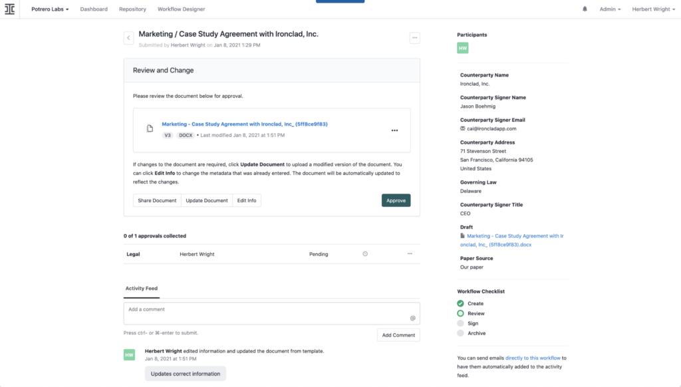Click the Approve button
The image size is (681, 387).
(396, 200)
